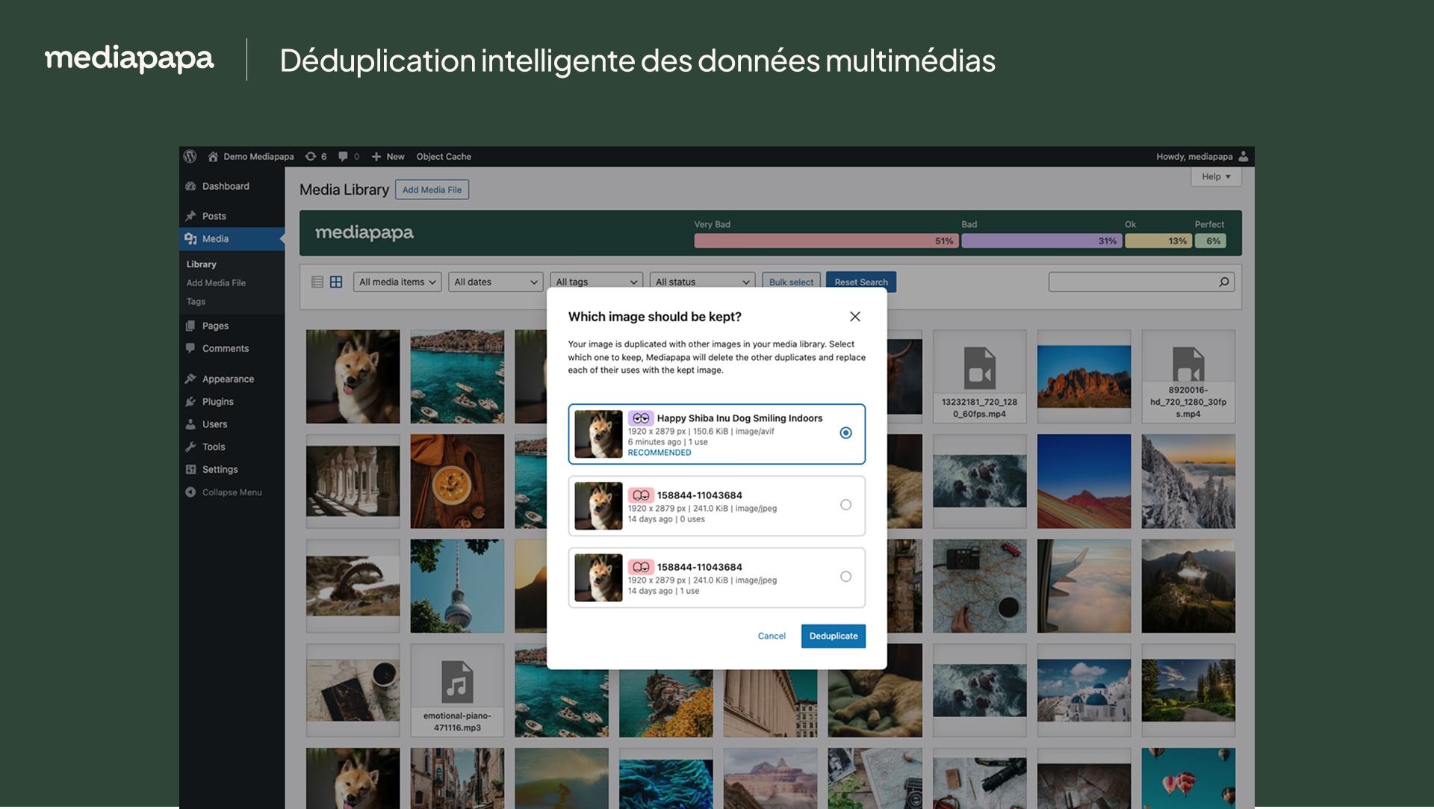Click the user profile icon next to Howdy, mediapapa

coord(1244,156)
